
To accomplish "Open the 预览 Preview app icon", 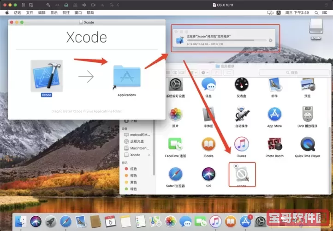I will (x=308, y=85).
